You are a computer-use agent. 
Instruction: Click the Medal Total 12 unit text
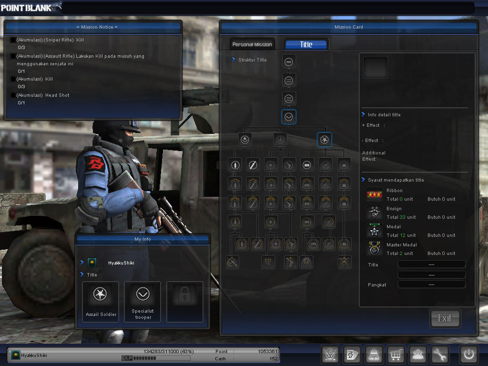(x=401, y=235)
